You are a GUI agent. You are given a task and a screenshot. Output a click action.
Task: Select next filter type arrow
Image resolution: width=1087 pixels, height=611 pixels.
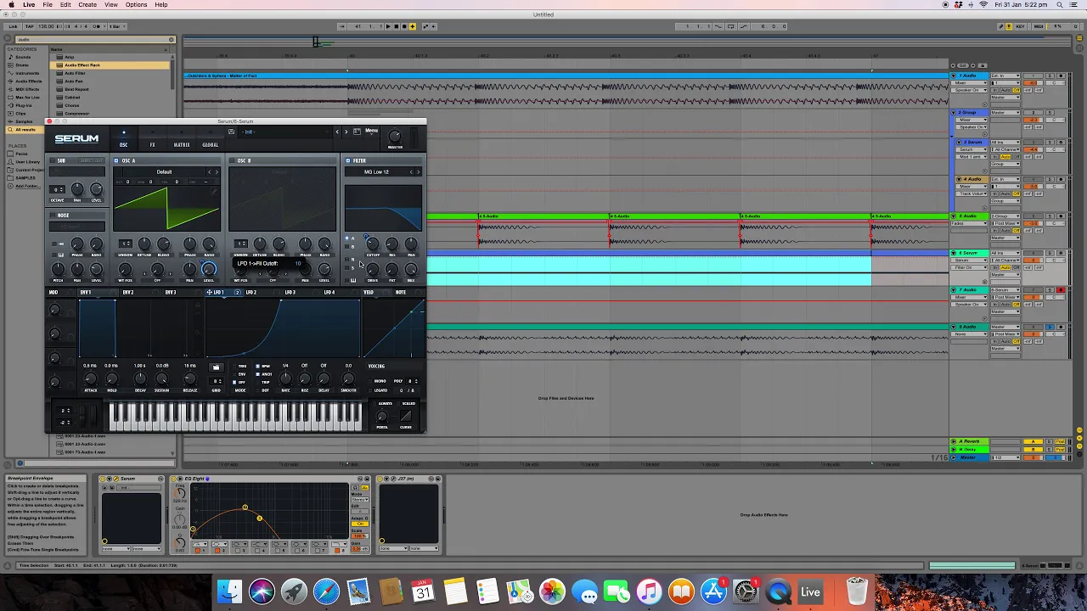coord(418,172)
